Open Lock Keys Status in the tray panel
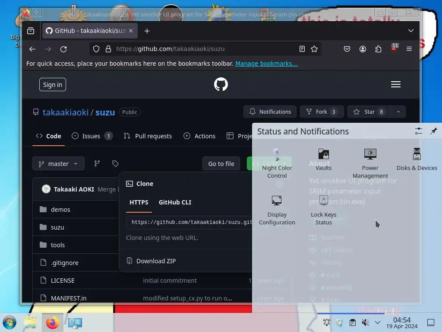The height and width of the screenshot is (332, 442). [x=323, y=210]
